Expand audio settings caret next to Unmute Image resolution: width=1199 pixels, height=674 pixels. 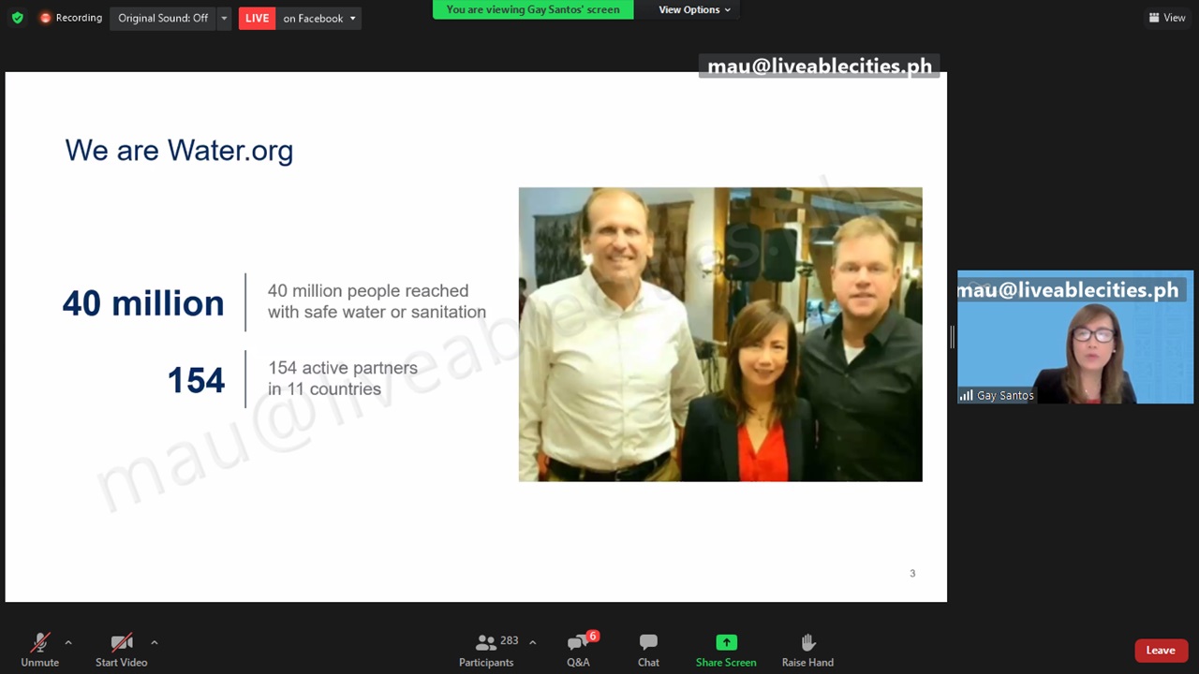(67, 642)
